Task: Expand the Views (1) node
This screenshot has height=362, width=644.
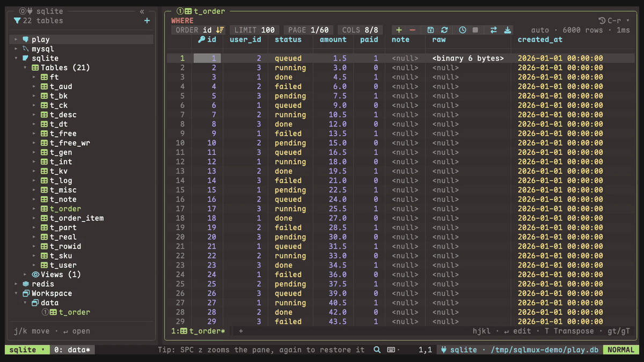Action: pyautogui.click(x=25, y=275)
